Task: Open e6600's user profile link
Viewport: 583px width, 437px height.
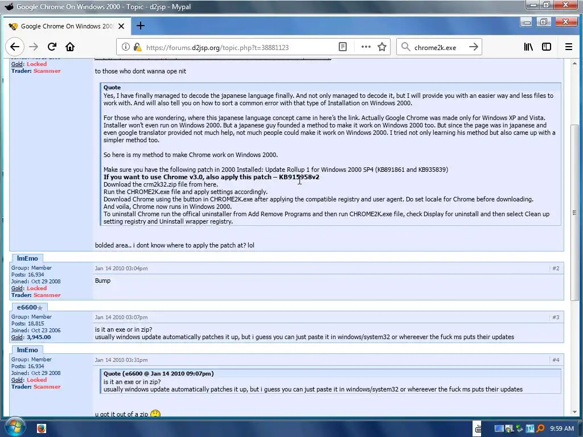Action: [27, 307]
